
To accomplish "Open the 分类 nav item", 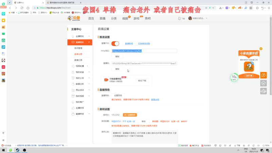I will [x=114, y=18].
